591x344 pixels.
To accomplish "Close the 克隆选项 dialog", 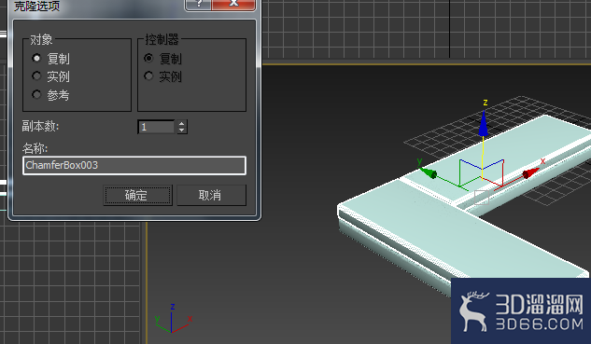I will click(x=233, y=4).
